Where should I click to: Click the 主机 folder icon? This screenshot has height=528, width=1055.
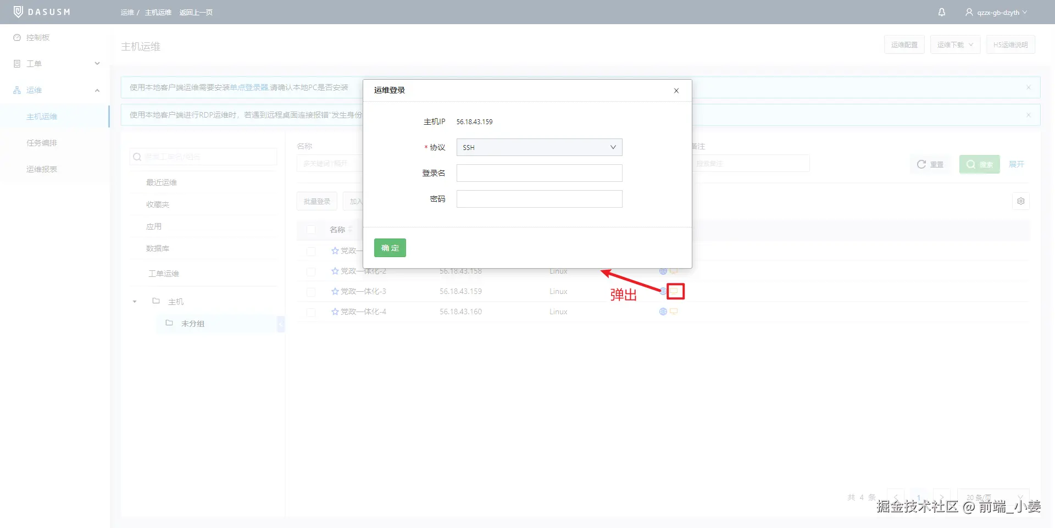tap(156, 301)
